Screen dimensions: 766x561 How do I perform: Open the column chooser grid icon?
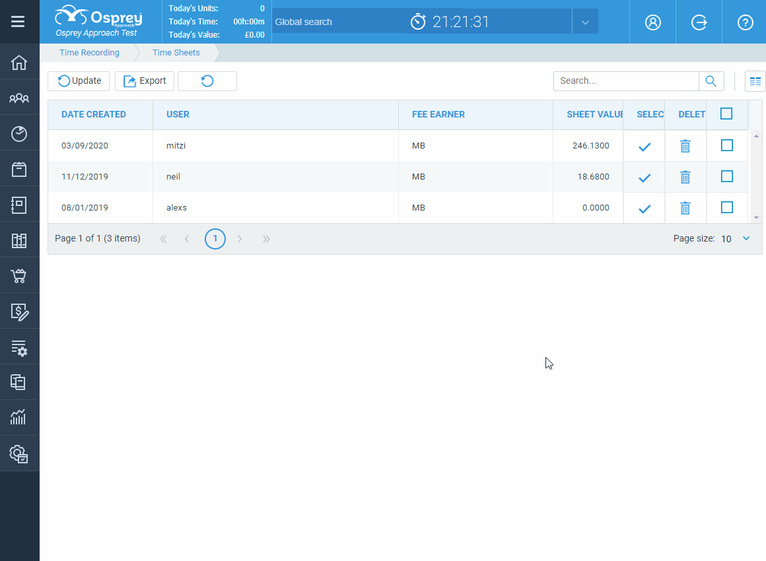755,81
